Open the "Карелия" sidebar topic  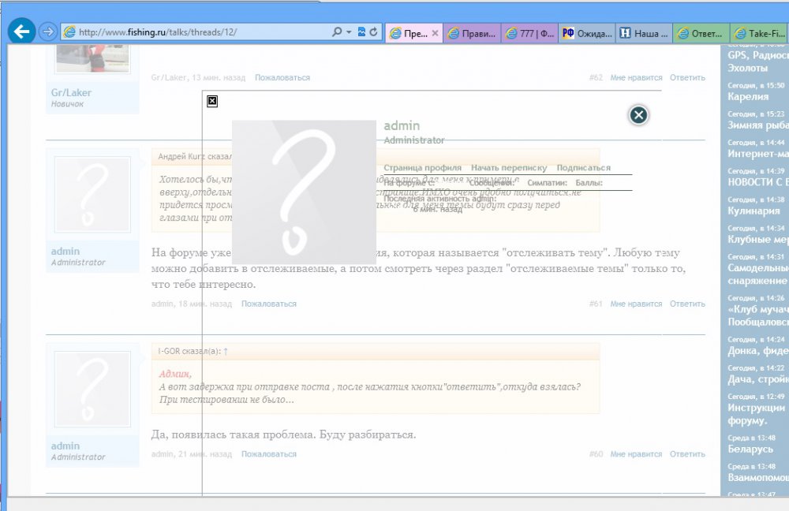[748, 96]
